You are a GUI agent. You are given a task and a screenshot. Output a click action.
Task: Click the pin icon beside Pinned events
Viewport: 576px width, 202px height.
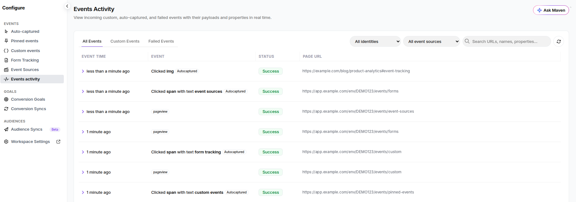click(6, 41)
